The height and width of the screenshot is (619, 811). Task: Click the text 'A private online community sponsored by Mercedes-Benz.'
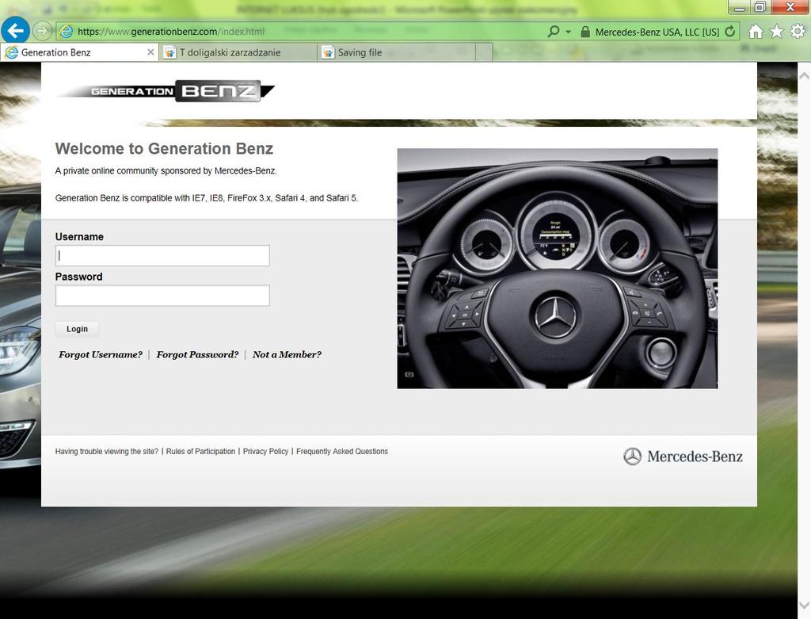[166, 170]
